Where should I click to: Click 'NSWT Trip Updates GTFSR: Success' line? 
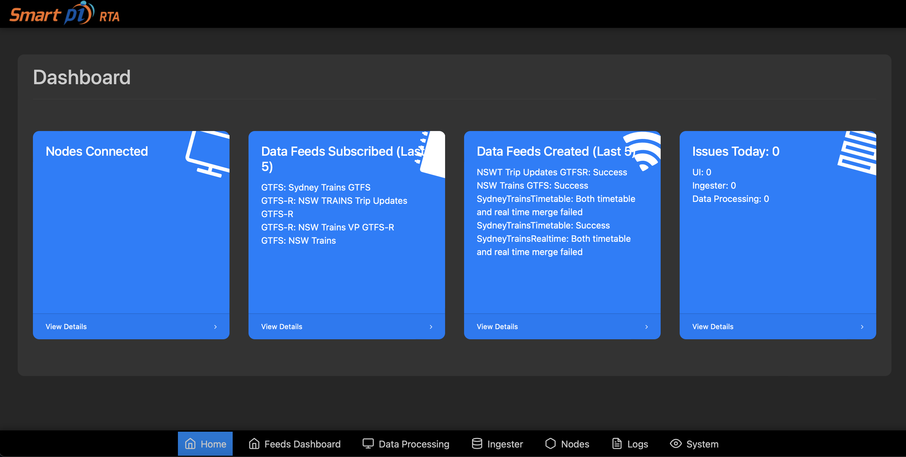tap(552, 172)
